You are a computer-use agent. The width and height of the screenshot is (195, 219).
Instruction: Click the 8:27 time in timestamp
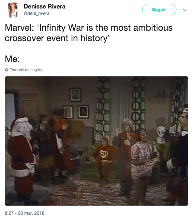click(x=9, y=213)
